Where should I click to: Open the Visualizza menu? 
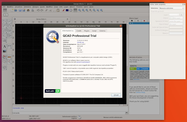click(x=18, y=7)
